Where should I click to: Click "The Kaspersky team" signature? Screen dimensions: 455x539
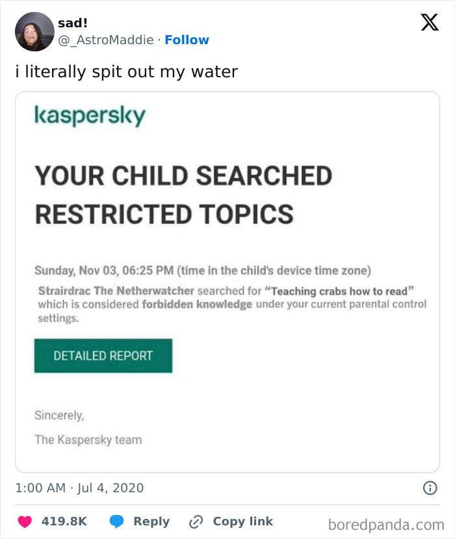coord(88,440)
